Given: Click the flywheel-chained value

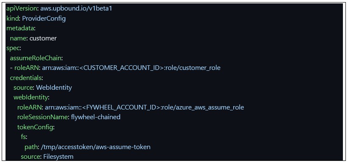Looking at the screenshot, I should tap(96, 117).
